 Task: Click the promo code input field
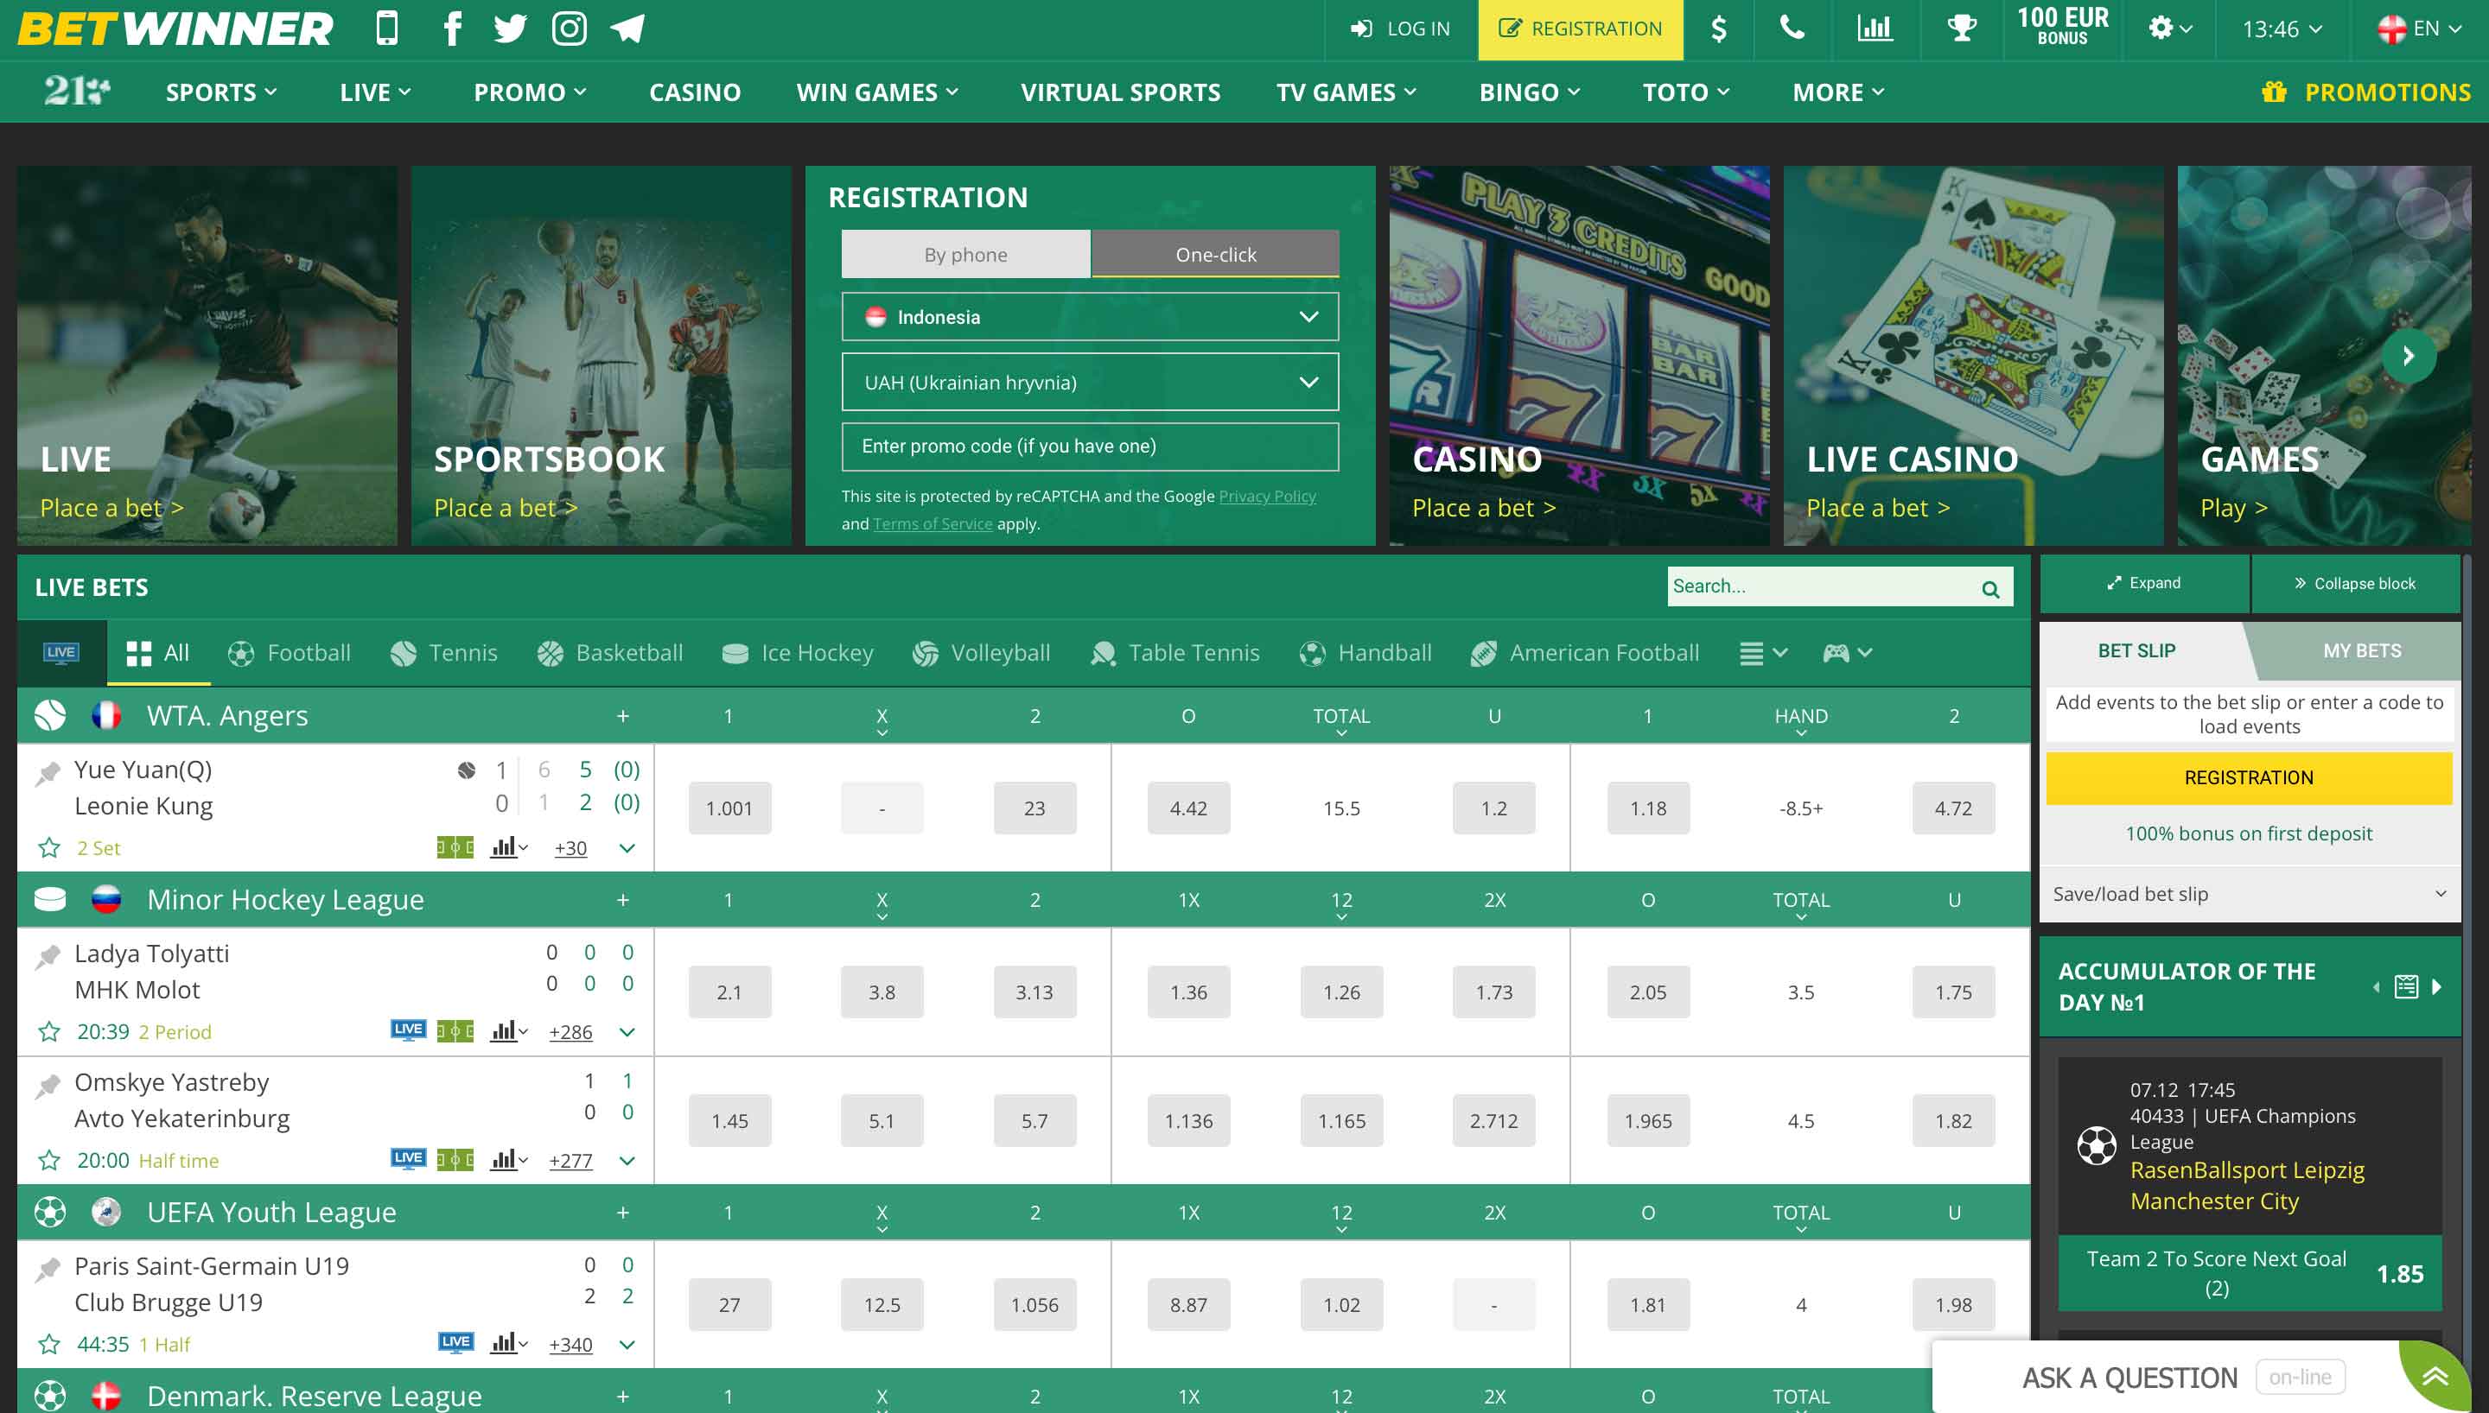[x=1089, y=447]
